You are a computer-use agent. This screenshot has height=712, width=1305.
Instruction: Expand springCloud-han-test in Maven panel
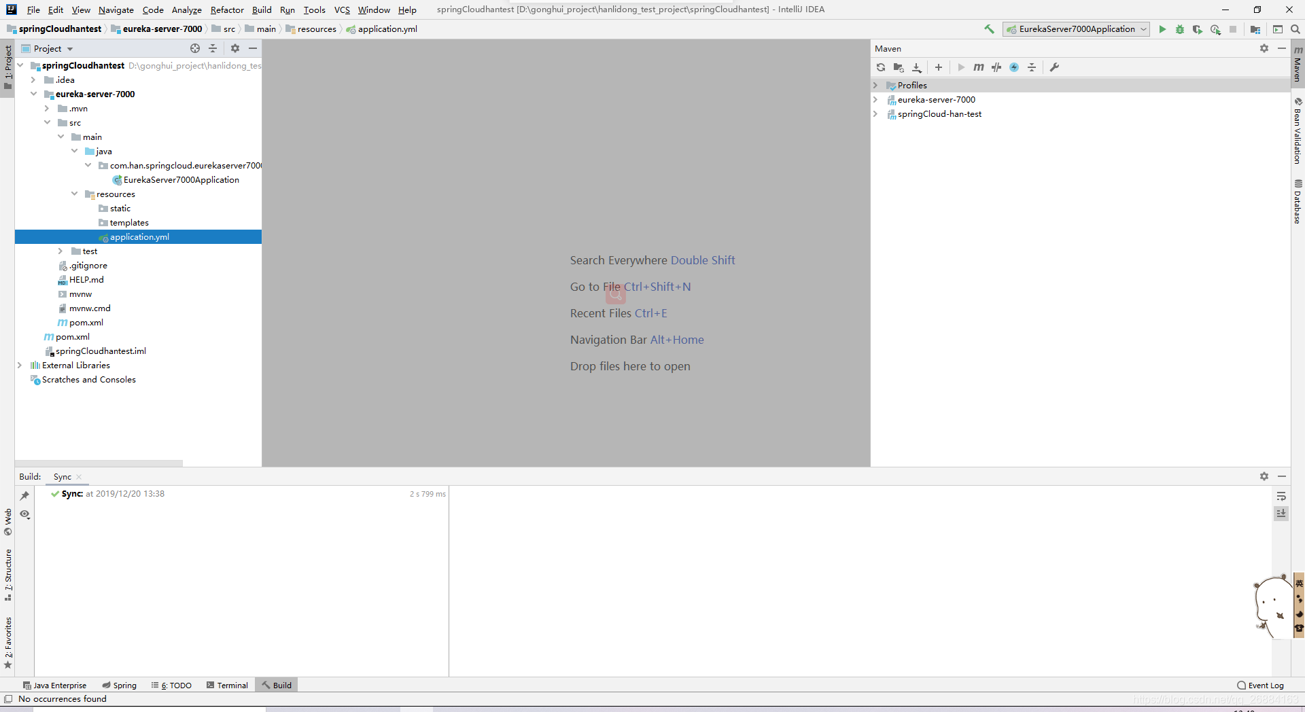(875, 114)
